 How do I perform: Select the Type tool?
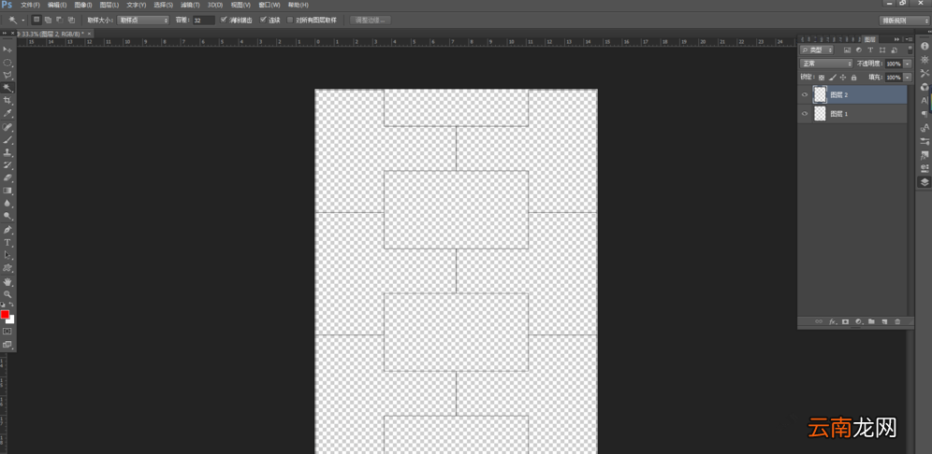click(x=7, y=243)
